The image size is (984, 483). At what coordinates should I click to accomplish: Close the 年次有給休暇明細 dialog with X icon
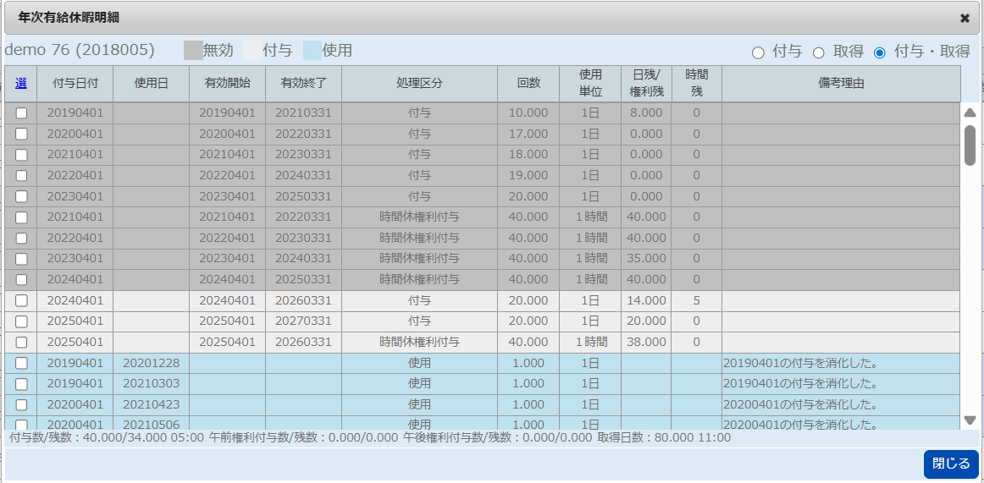965,18
